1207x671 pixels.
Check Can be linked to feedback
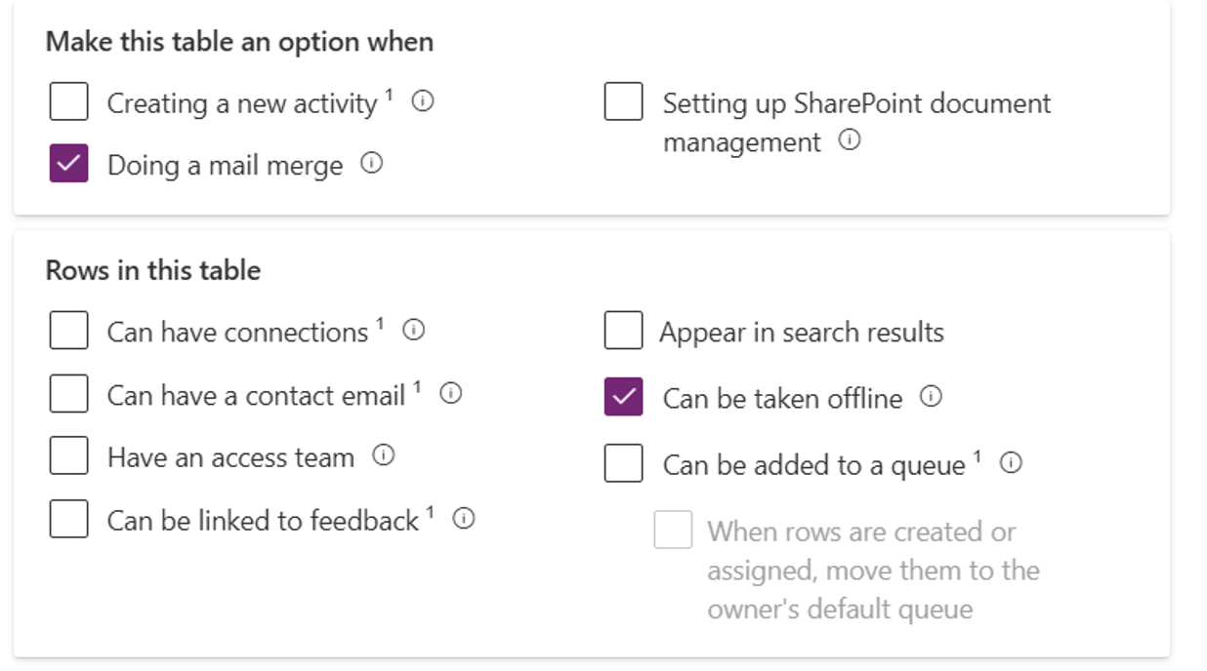(69, 519)
